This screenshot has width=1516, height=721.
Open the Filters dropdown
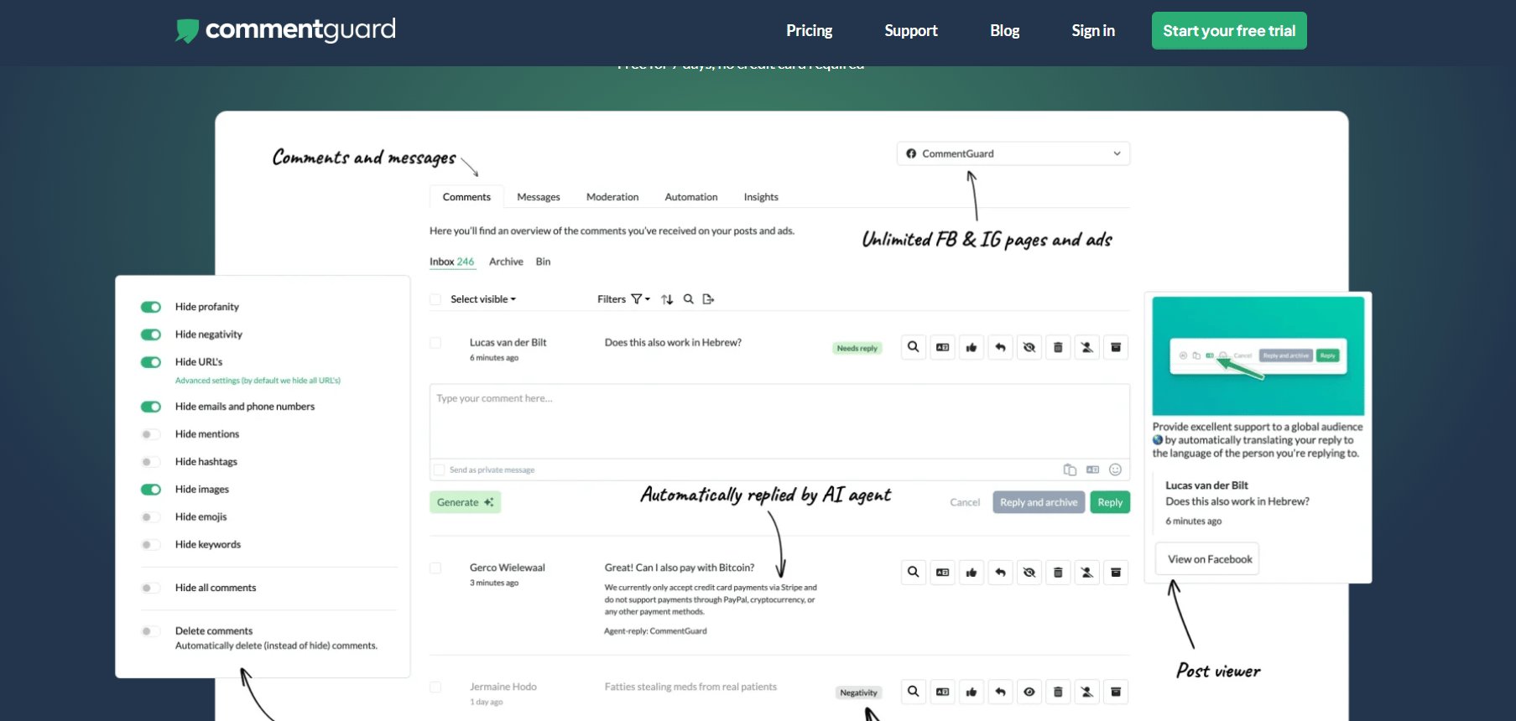[623, 299]
